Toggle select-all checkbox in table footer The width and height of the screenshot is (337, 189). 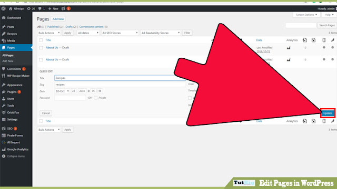tap(41, 121)
